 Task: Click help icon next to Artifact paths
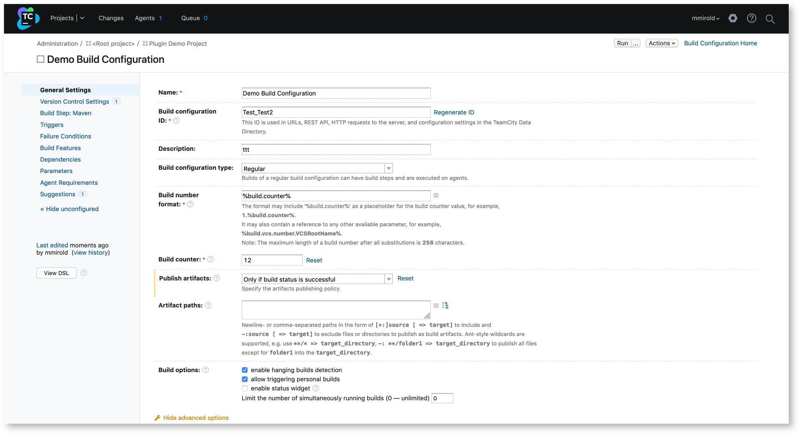(208, 306)
